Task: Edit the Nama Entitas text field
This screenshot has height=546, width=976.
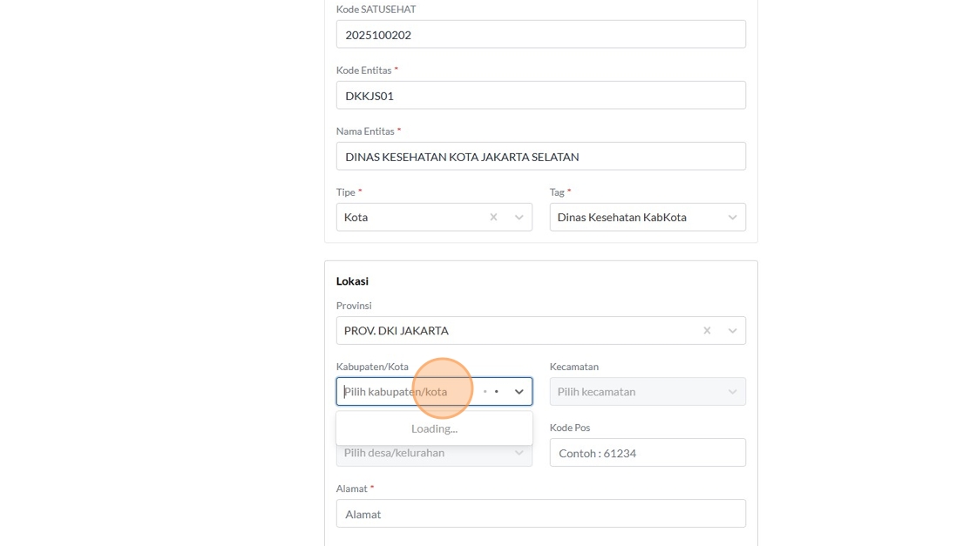Action: click(x=540, y=157)
